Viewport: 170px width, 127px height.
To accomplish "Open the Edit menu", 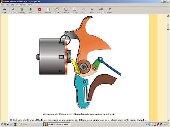I will [x=7, y=5].
